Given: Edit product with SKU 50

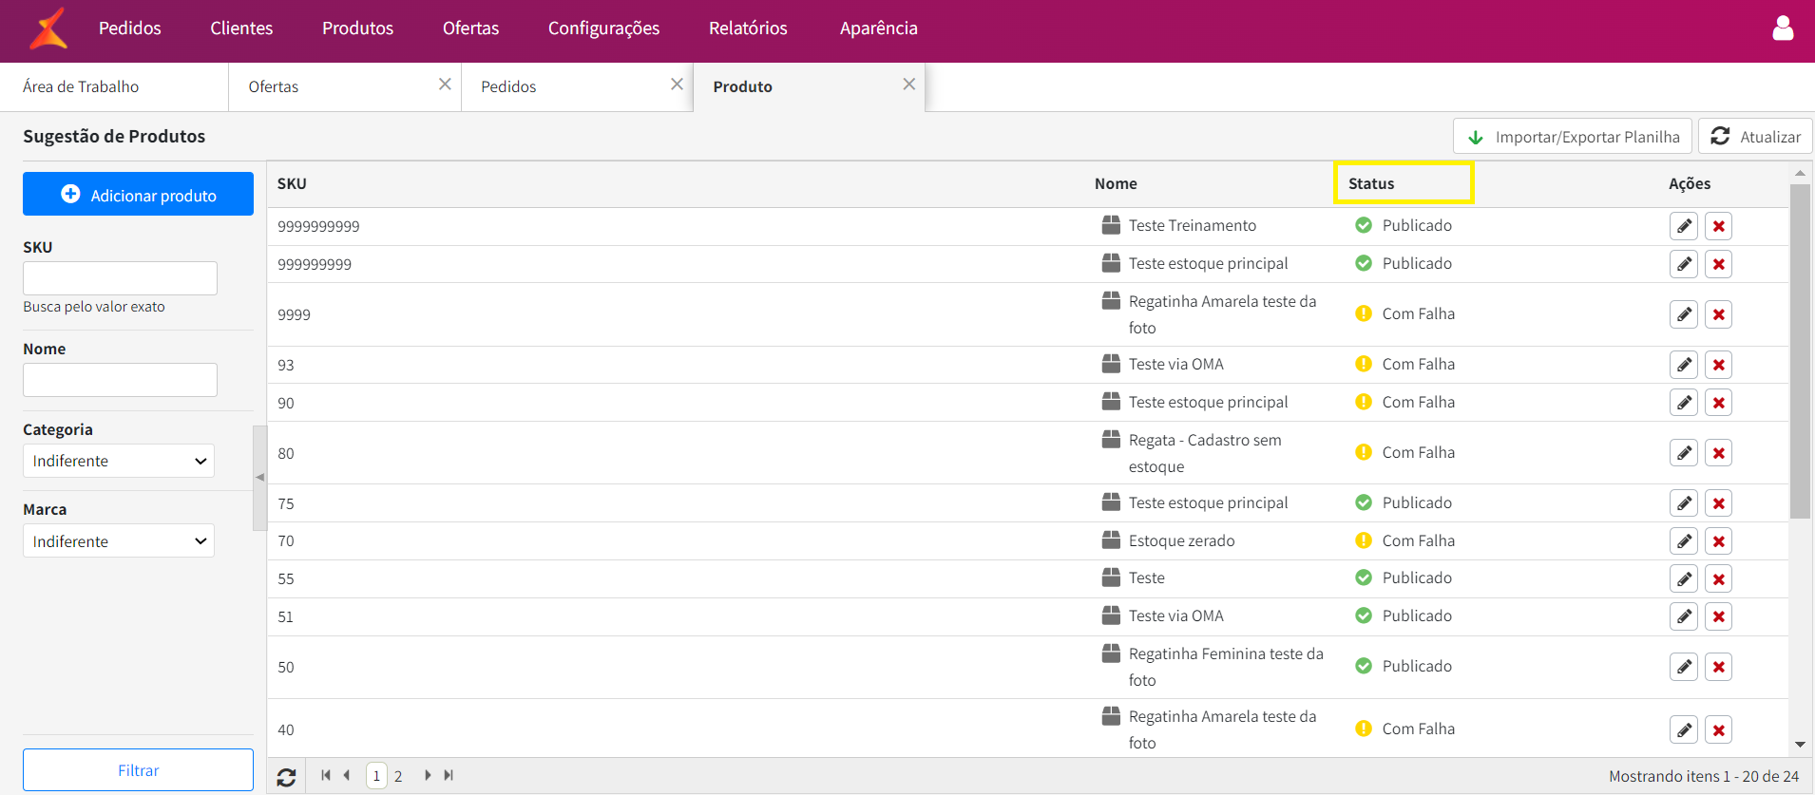Looking at the screenshot, I should pos(1684,667).
